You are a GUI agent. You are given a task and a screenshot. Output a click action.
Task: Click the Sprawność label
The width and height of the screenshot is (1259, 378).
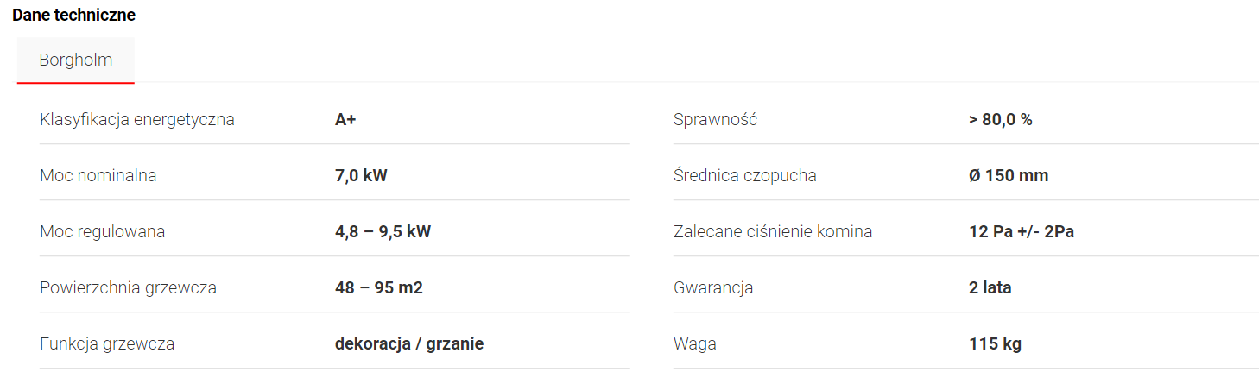point(715,119)
